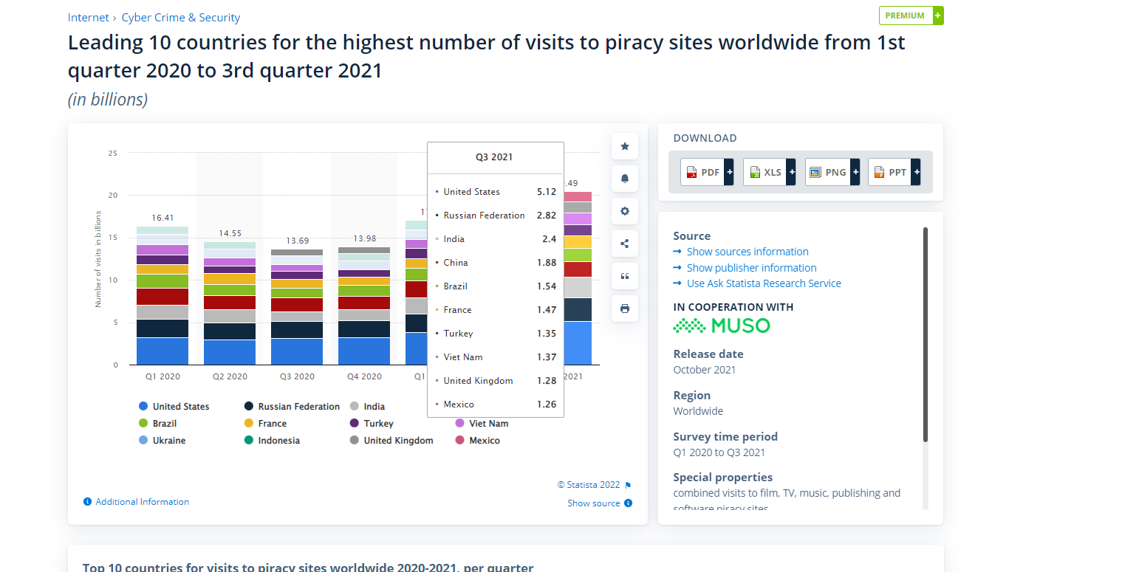Viewport: 1122px width, 572px height.
Task: Click the Q3 2020 stacked bar
Action: [x=297, y=307]
